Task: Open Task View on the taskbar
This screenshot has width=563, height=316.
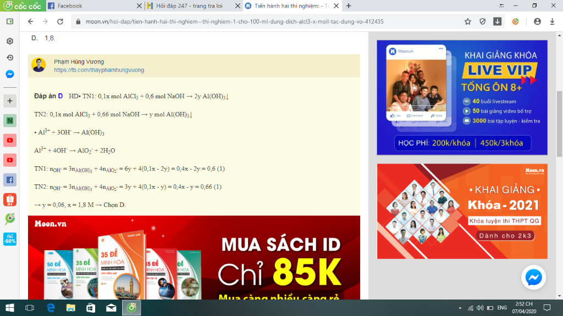Action: (x=30, y=308)
